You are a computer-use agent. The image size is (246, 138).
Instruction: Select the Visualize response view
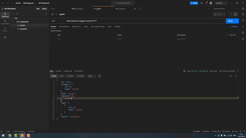[80, 76]
